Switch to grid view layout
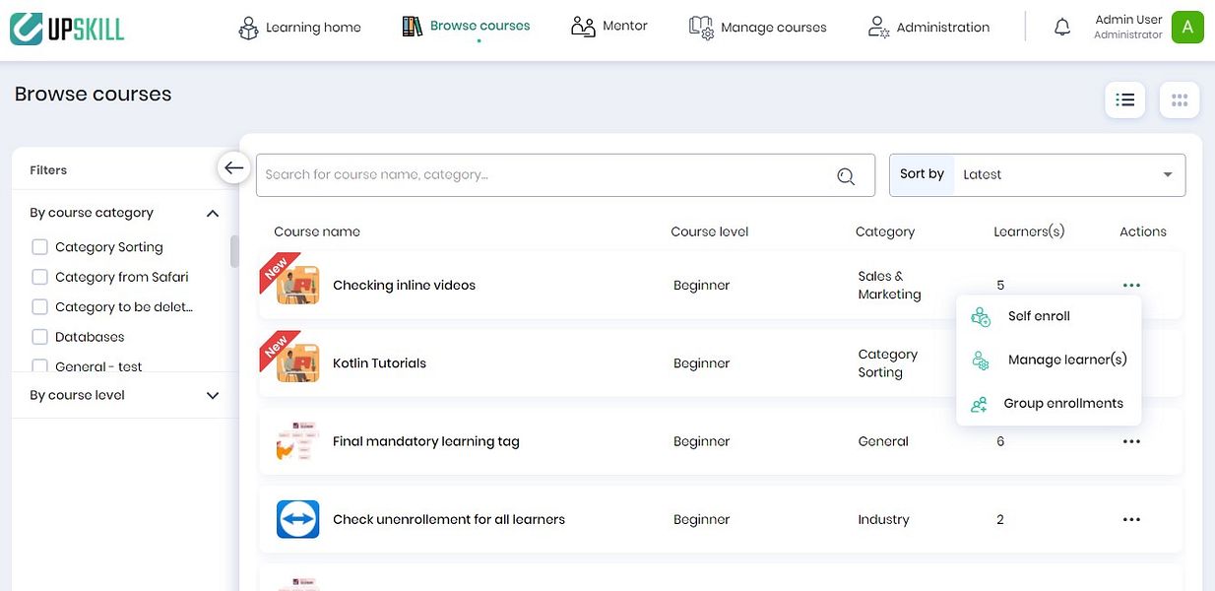 point(1179,99)
